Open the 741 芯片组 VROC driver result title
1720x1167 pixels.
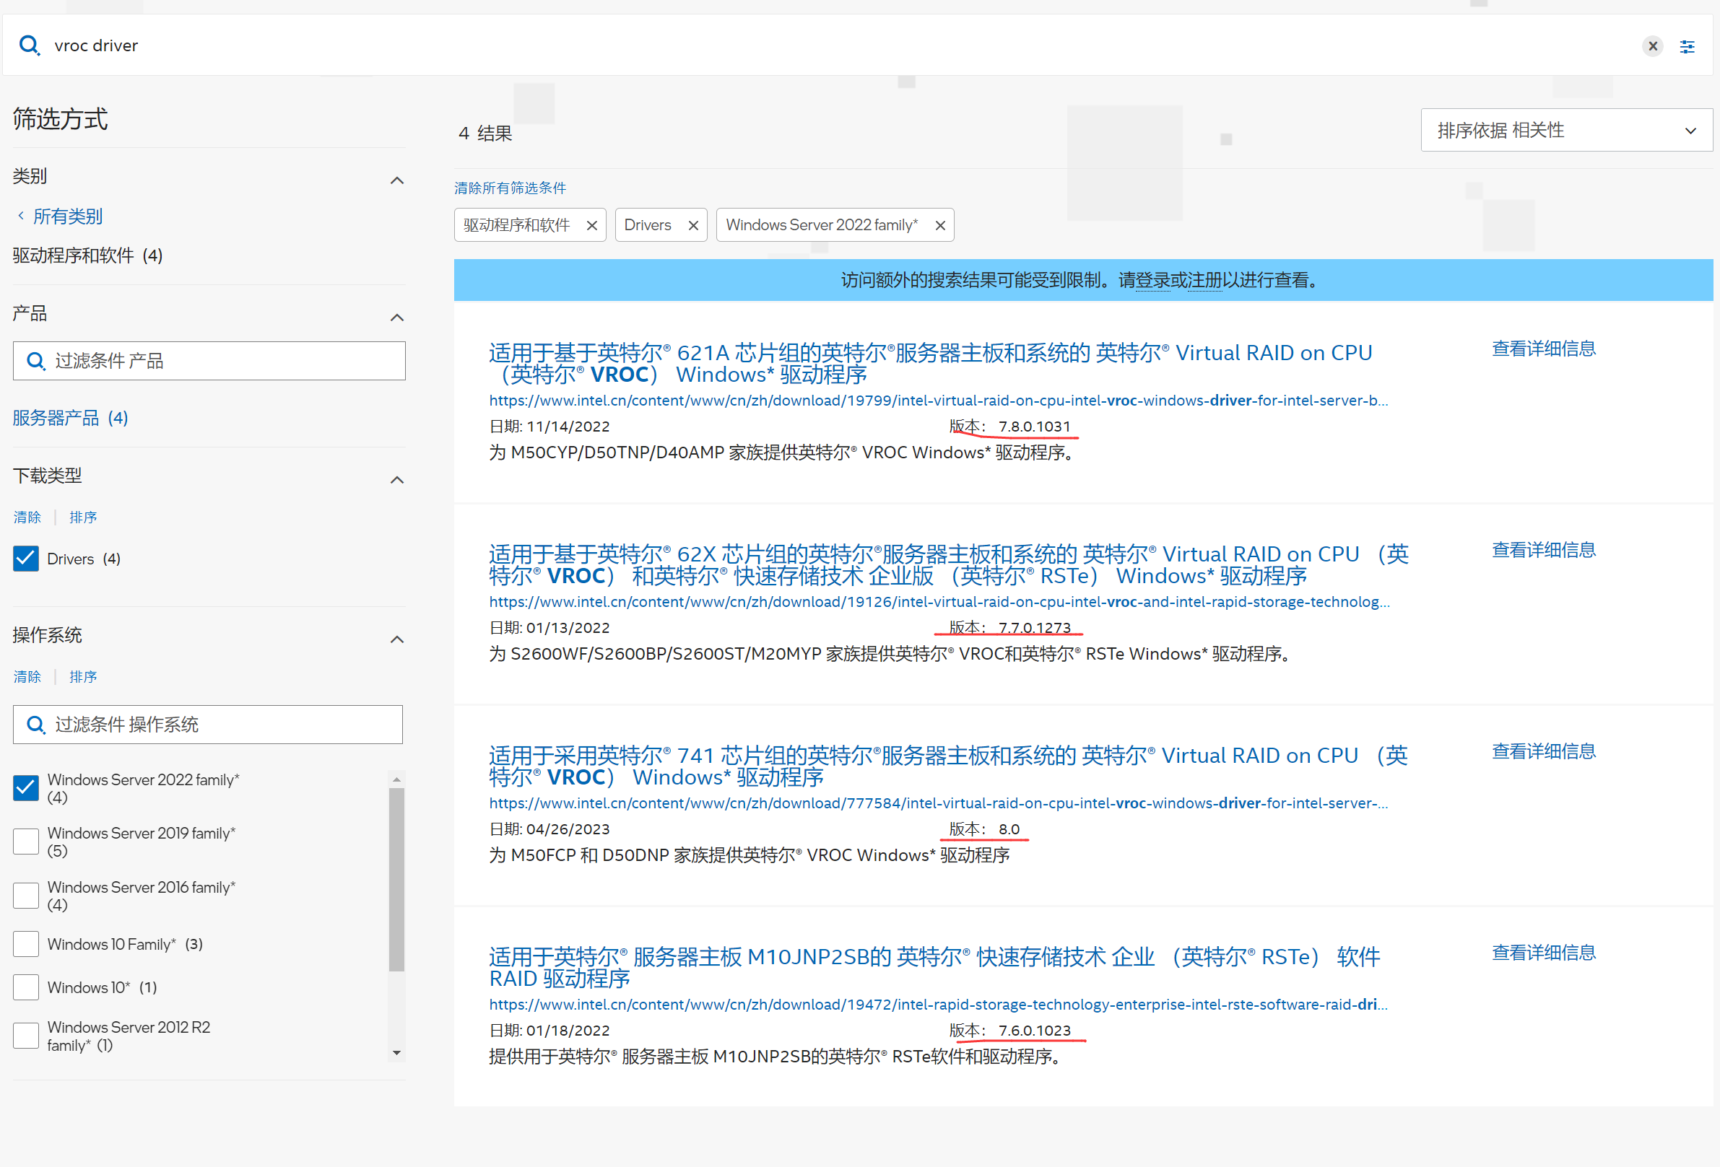948,766
